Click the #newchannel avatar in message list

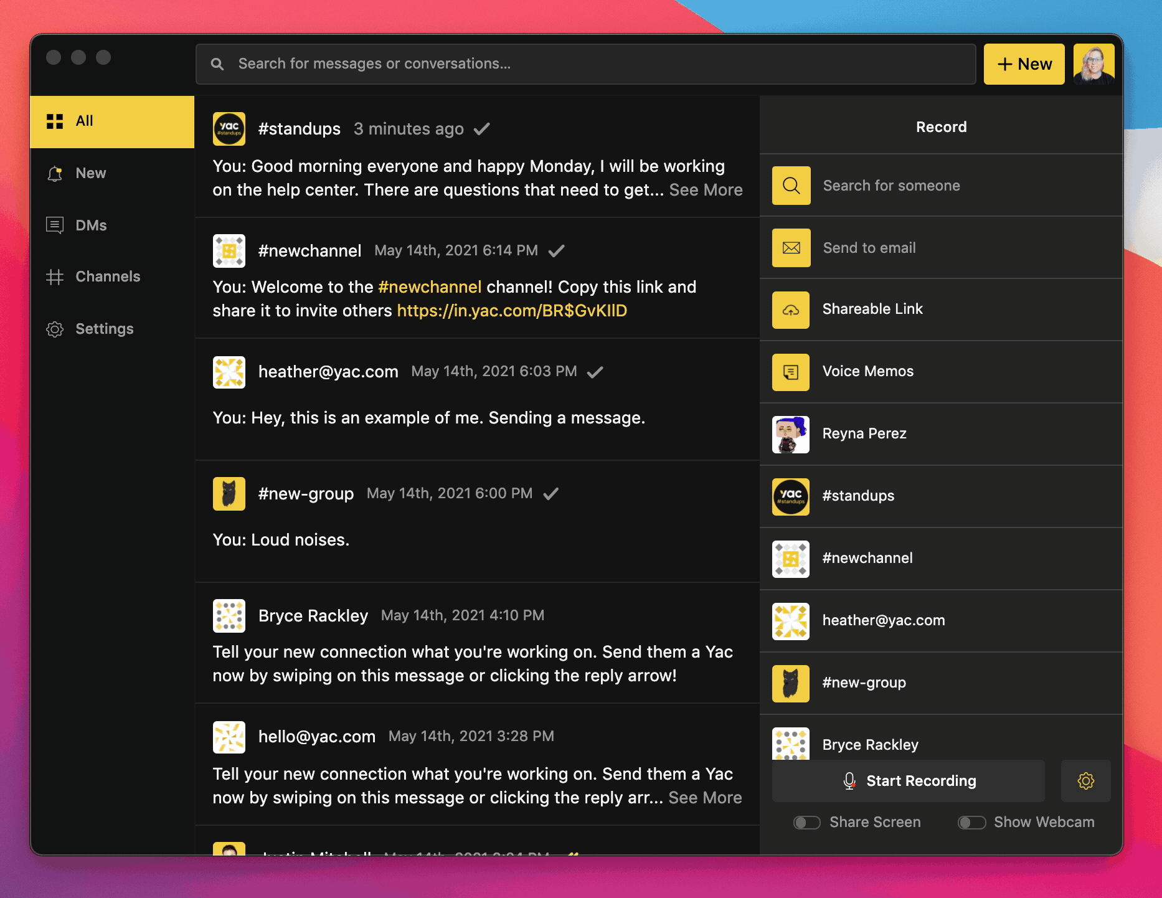229,251
